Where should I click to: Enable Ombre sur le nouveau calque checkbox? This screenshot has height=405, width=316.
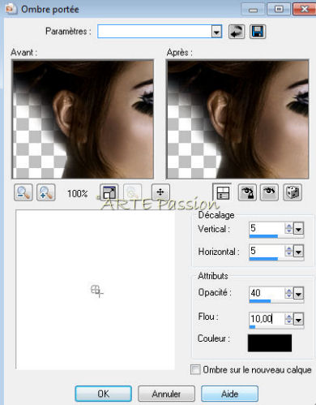click(195, 369)
